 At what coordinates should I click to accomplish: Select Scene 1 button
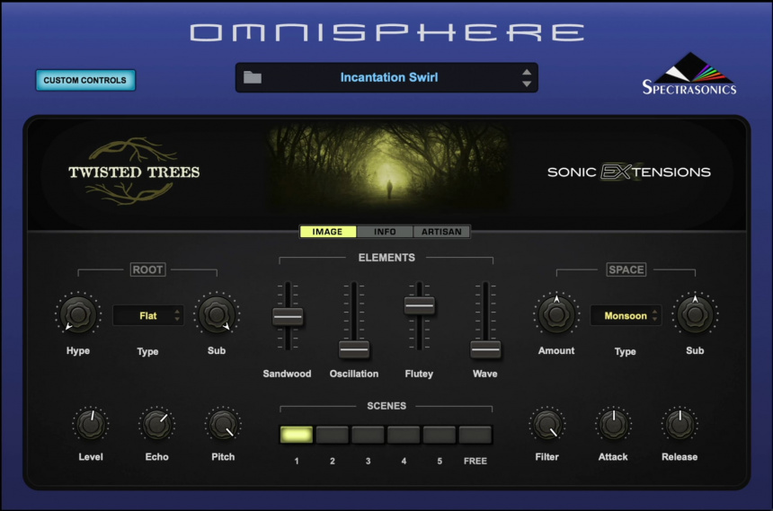(297, 435)
